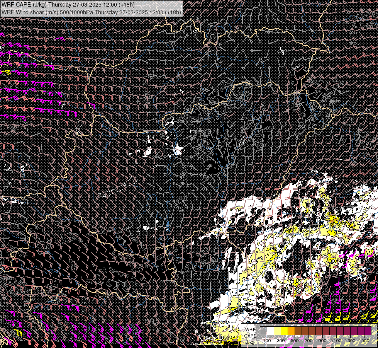
Task: Click the legend label '500'
Action: 295,341
